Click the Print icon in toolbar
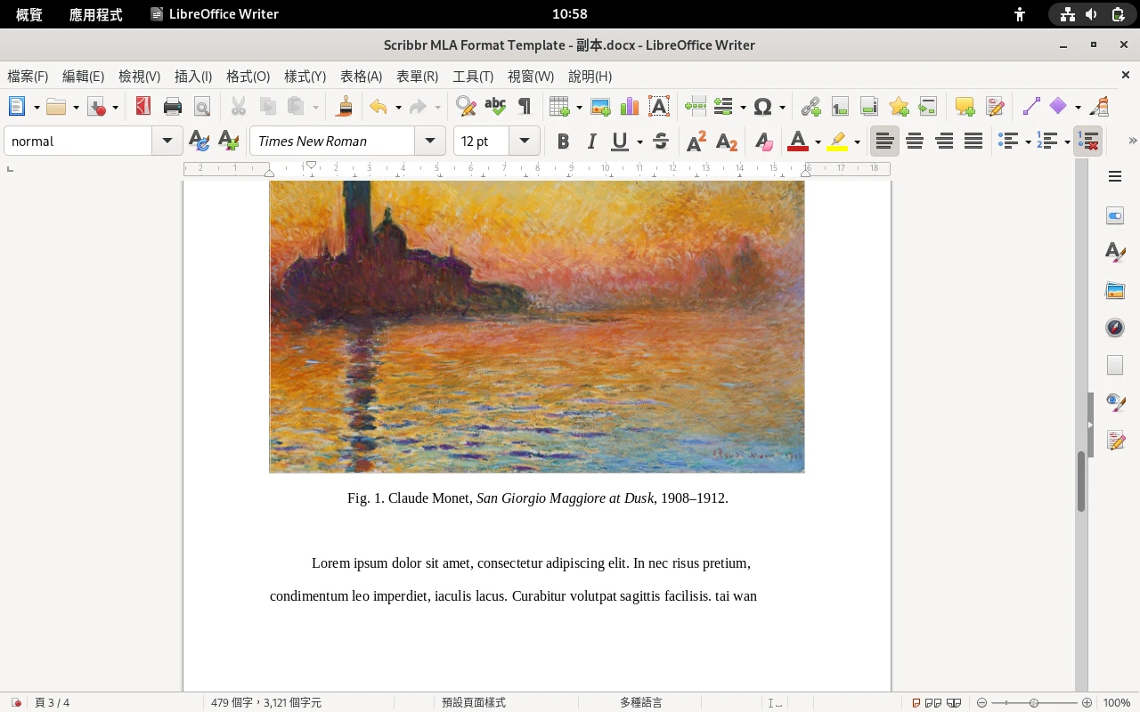Viewport: 1140px width, 712px height. pos(173,107)
